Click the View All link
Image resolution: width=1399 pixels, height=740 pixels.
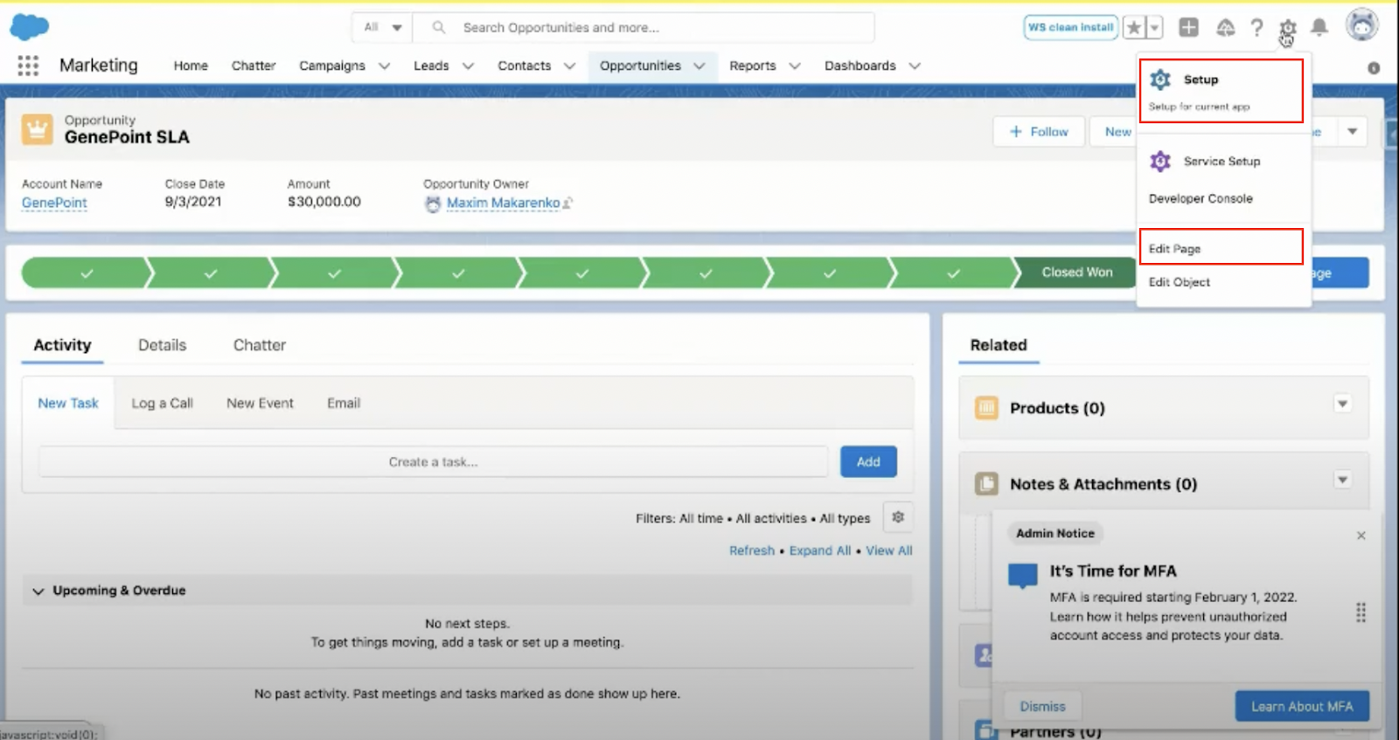889,550
